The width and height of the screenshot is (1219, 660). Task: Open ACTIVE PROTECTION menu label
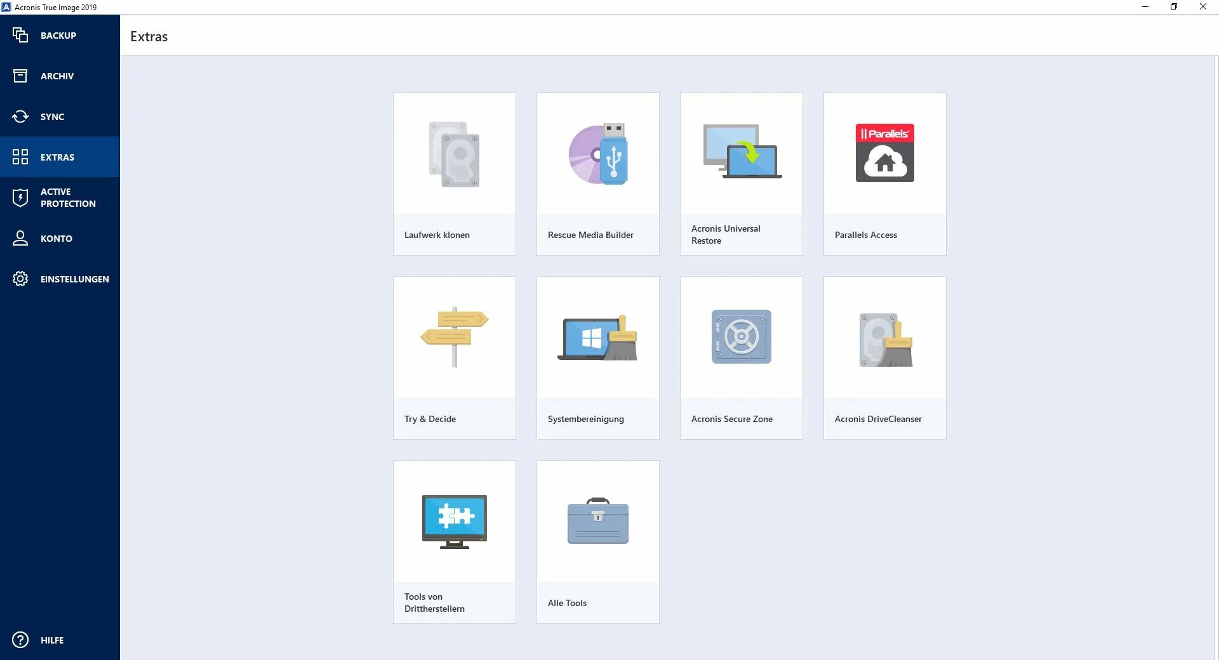tap(68, 197)
